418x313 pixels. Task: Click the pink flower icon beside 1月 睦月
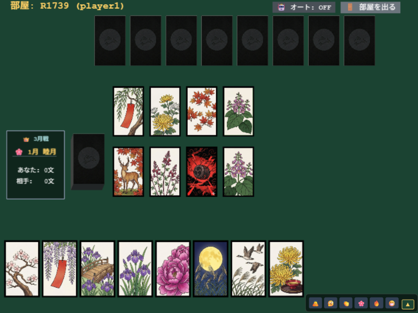click(19, 152)
